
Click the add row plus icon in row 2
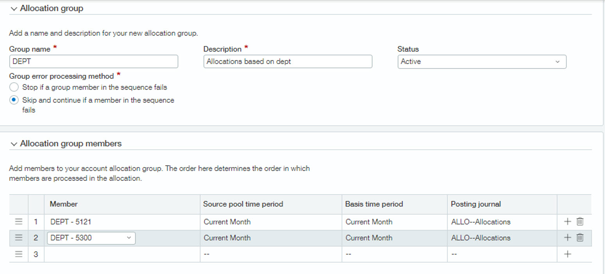(x=567, y=238)
